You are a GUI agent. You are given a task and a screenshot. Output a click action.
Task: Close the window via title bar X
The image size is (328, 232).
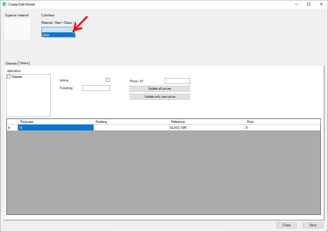[321, 4]
